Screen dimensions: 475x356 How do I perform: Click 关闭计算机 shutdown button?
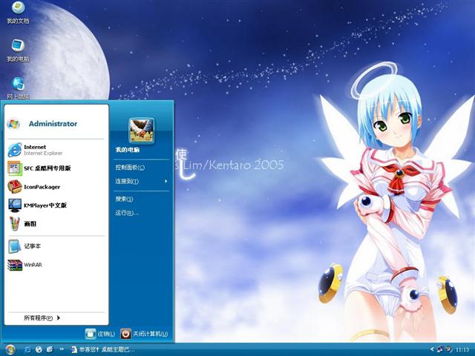[144, 334]
